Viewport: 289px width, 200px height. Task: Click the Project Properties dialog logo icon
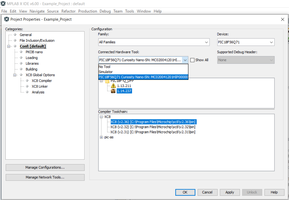[x=7, y=19]
